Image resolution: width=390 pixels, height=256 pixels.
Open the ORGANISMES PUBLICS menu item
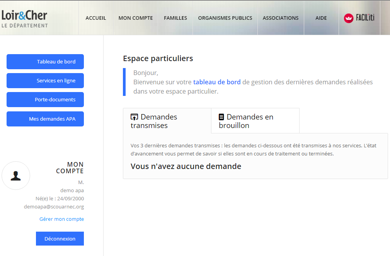pyautogui.click(x=225, y=18)
